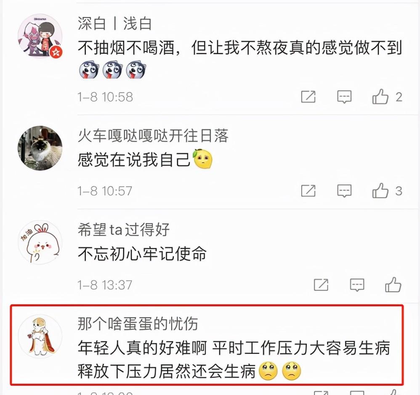420x395 pixels.
Task: Share the 不忘初心牢记使命 comment
Action: (321, 285)
